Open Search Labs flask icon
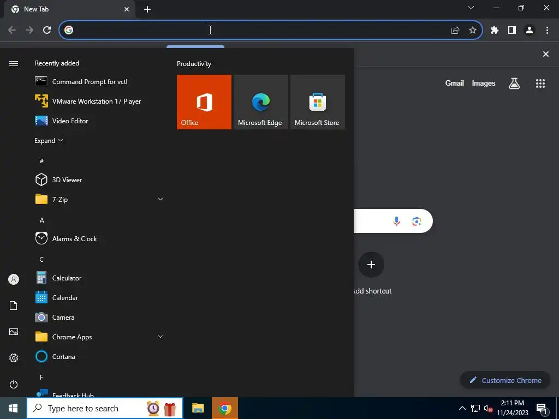 [514, 83]
